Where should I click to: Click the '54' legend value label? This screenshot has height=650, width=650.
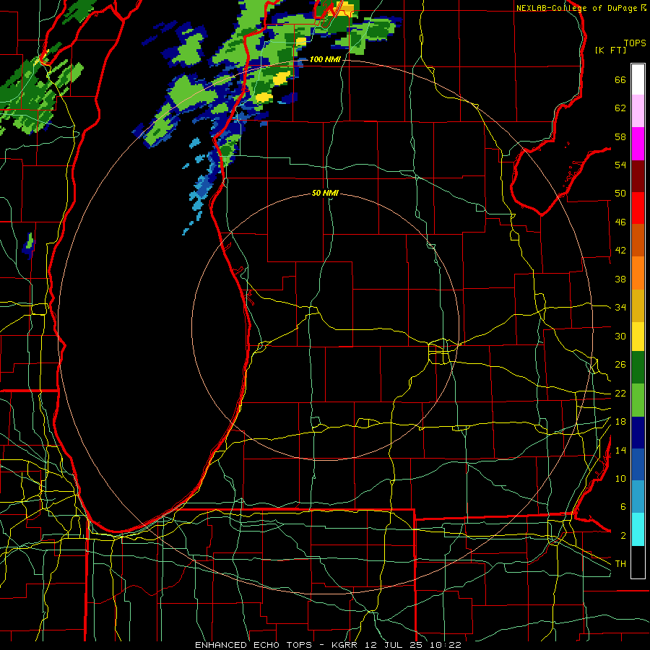[x=620, y=165]
